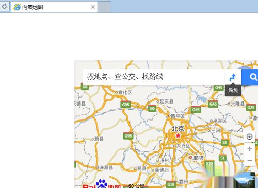Open a new blank tab
Screen dimensions: 258x188
[x=104, y=7]
